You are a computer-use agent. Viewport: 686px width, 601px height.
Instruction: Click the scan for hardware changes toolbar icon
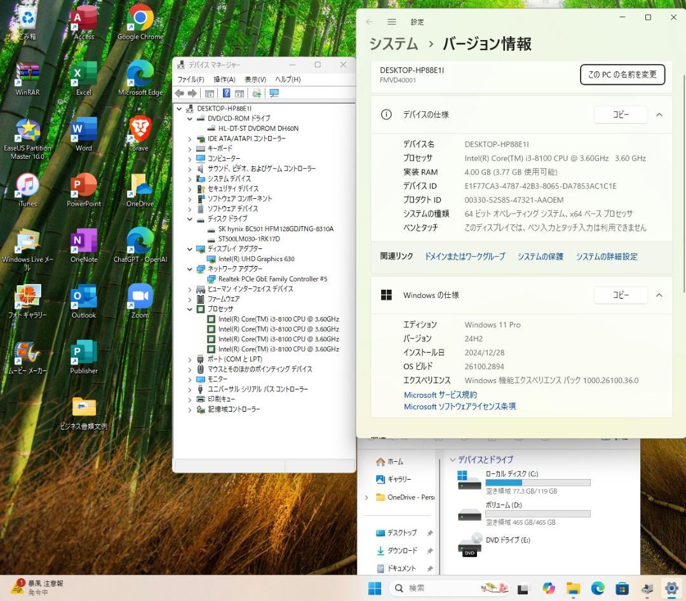[274, 93]
